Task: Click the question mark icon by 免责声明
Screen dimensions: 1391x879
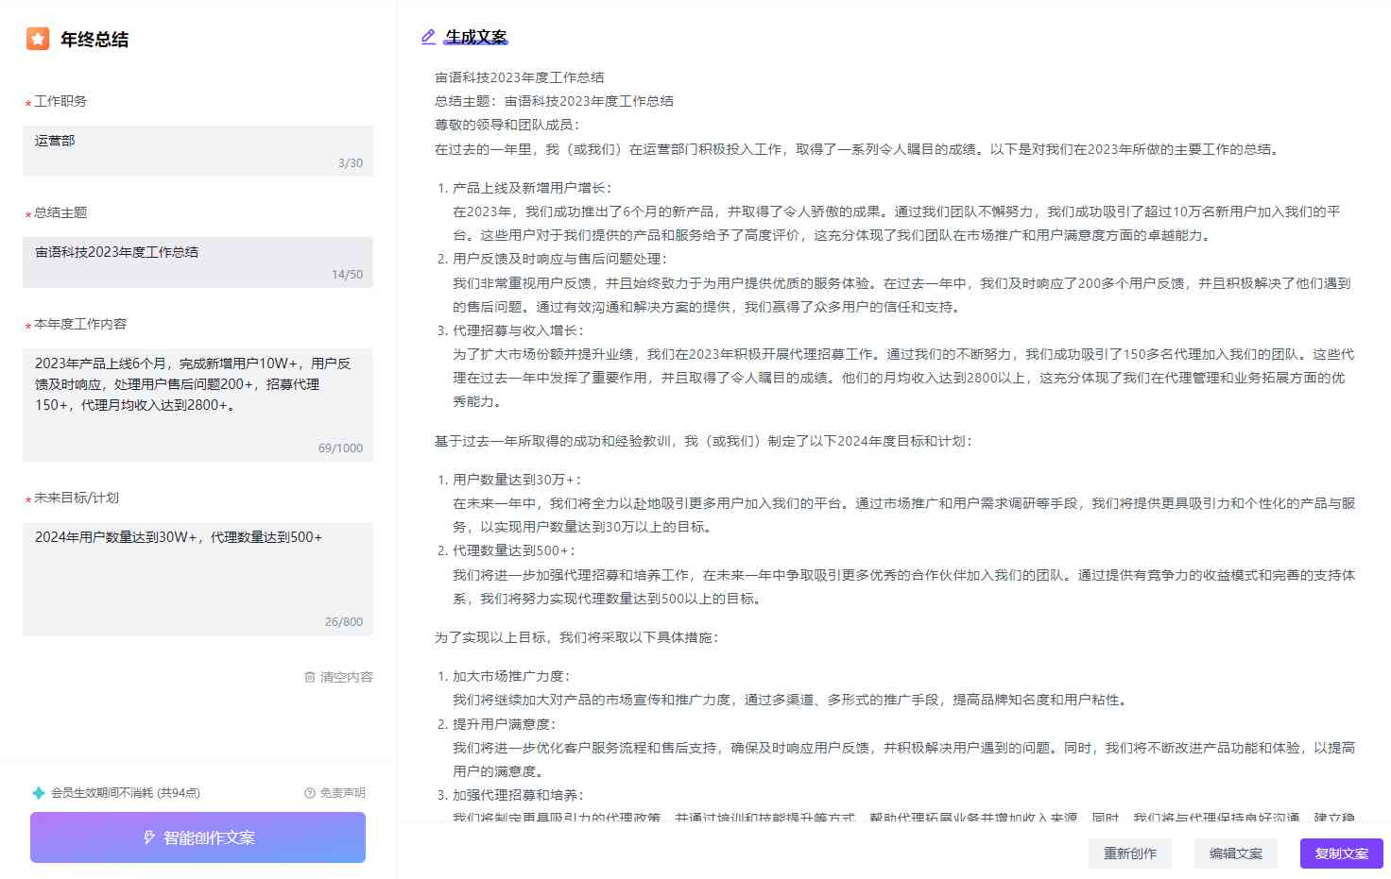Action: [310, 793]
